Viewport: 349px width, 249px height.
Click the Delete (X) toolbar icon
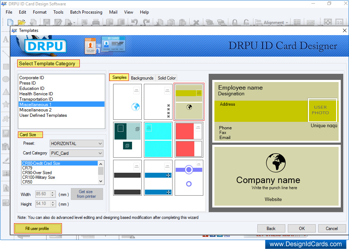pos(196,22)
